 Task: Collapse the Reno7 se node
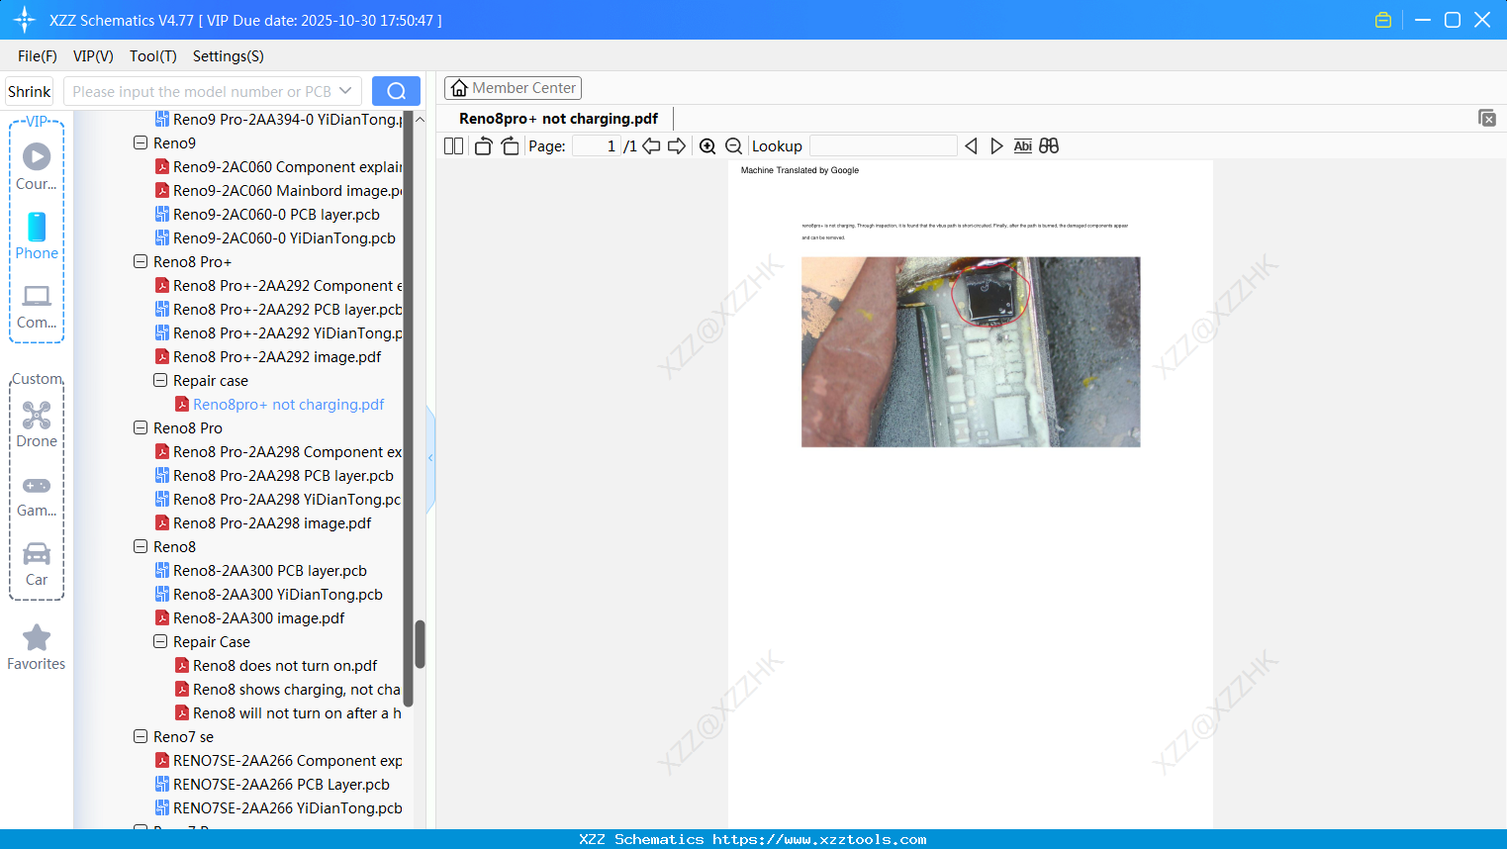(141, 736)
